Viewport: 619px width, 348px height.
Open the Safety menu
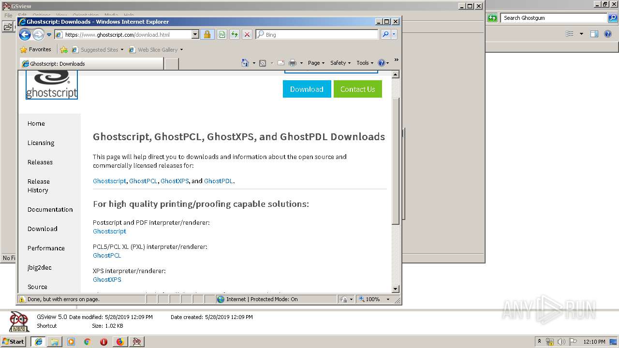[340, 63]
